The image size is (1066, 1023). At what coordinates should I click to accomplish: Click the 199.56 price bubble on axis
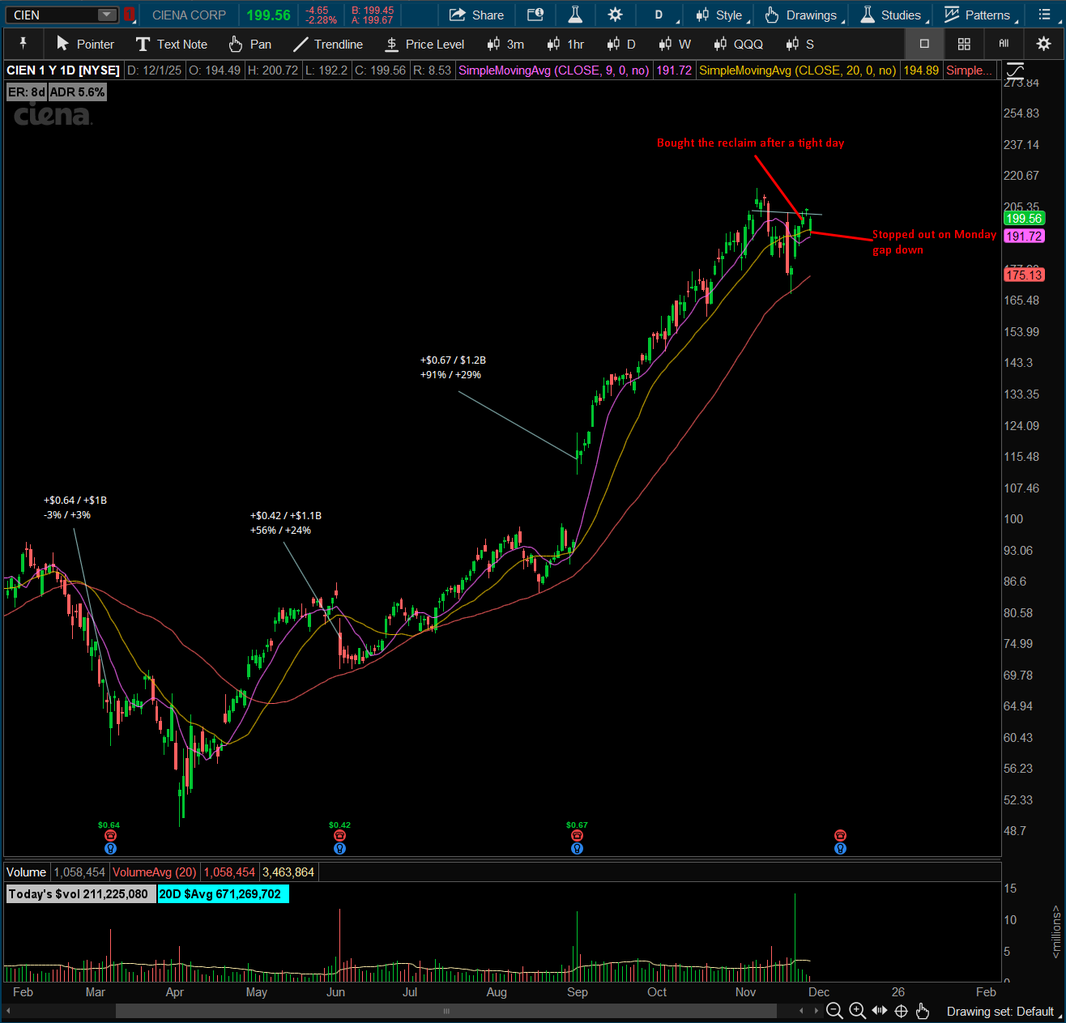pos(1024,219)
